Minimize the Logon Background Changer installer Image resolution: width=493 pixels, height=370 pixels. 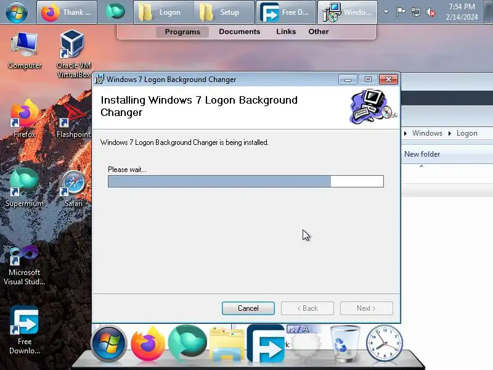(x=348, y=80)
